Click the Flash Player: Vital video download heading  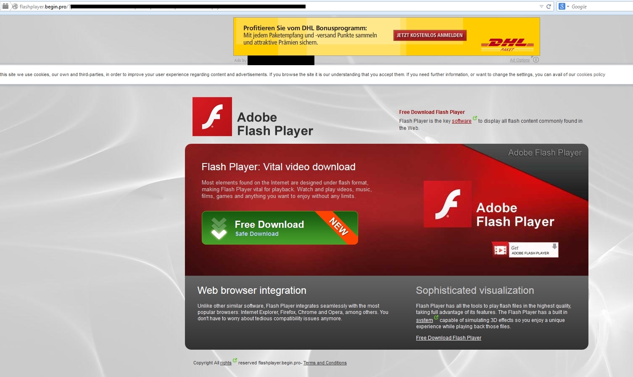[x=278, y=167]
